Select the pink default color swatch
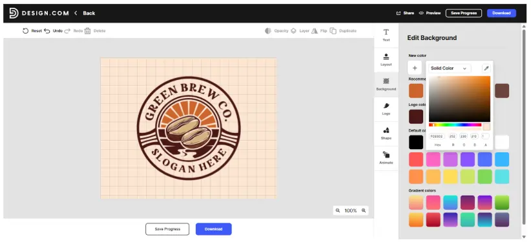Screen dimensions: 531x242 [x=433, y=159]
